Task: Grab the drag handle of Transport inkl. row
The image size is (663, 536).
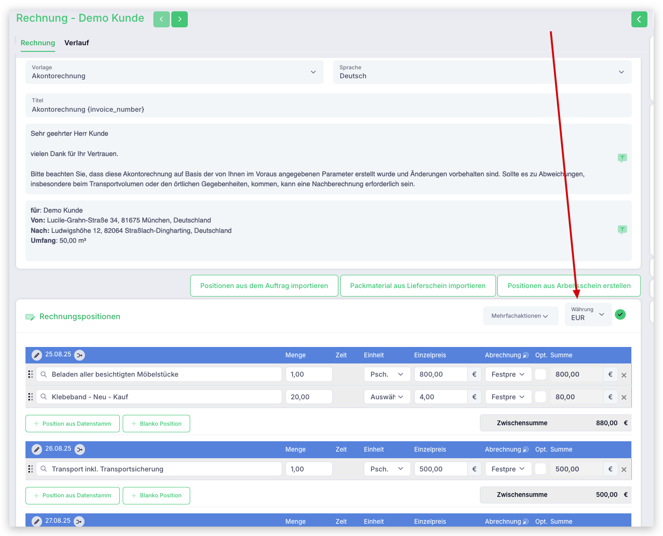Action: point(30,469)
